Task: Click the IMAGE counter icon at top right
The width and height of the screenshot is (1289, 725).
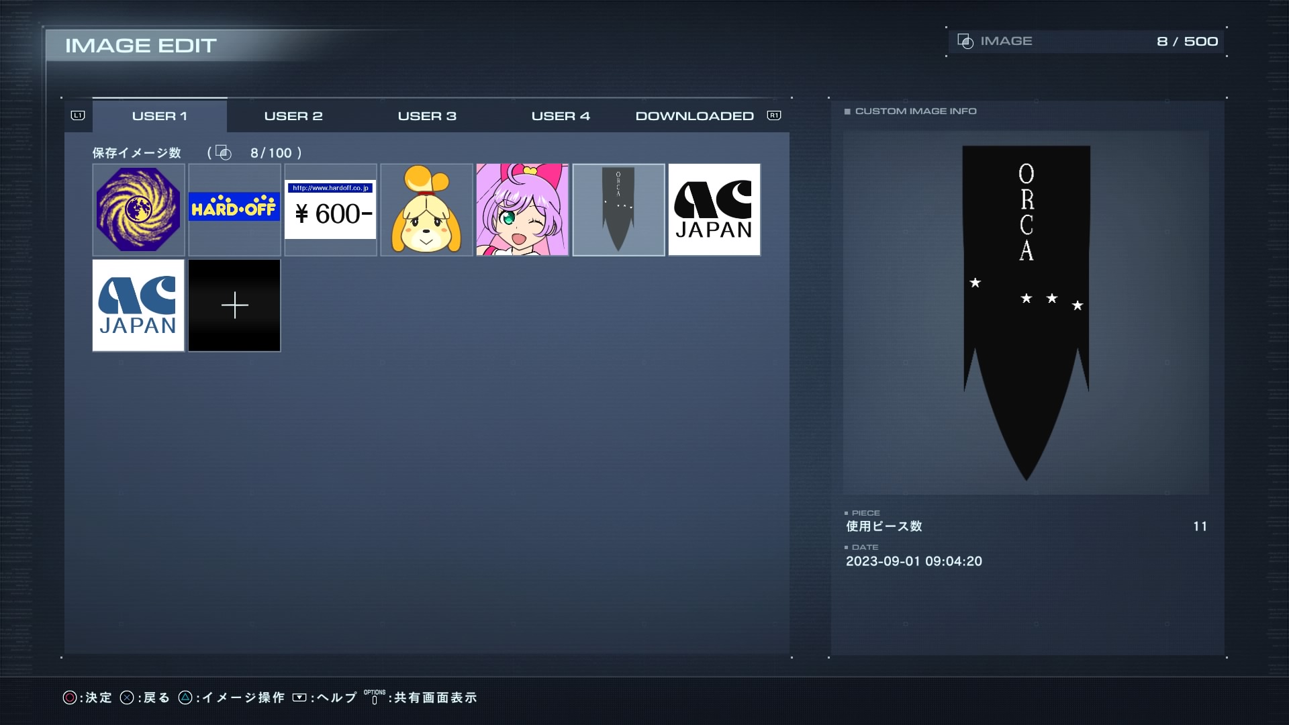Action: coord(965,42)
